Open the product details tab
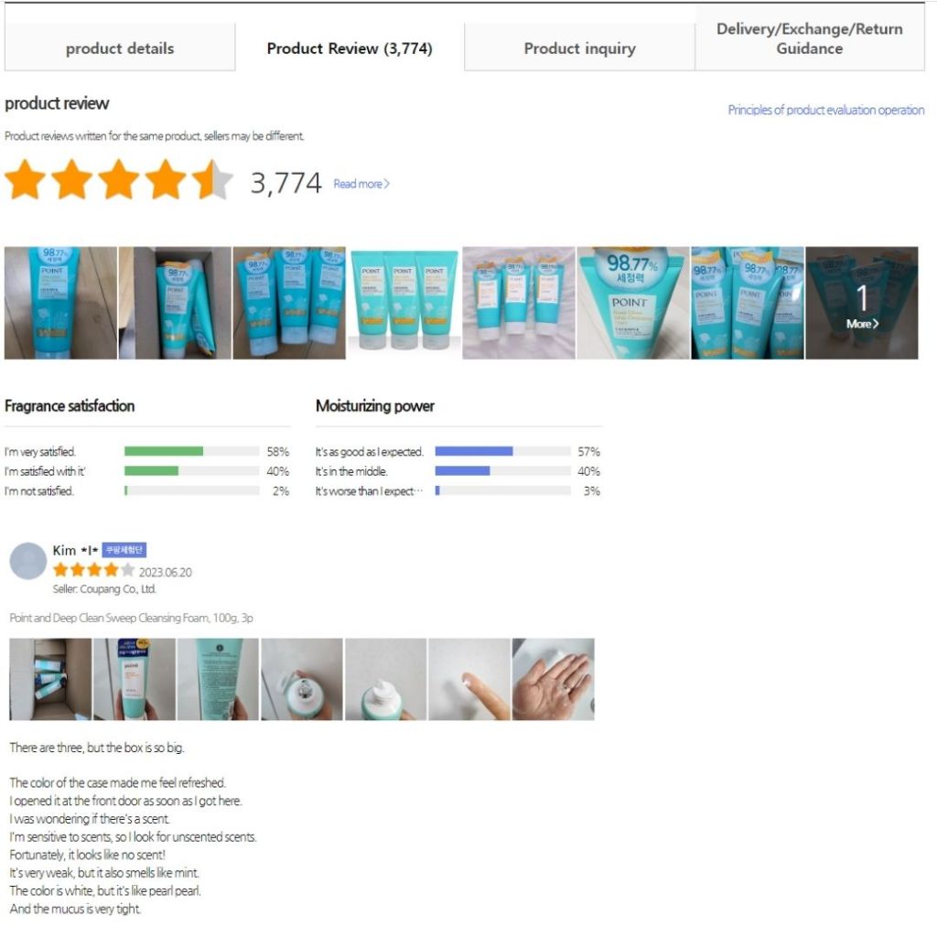This screenshot has height=937, width=937. tap(120, 48)
